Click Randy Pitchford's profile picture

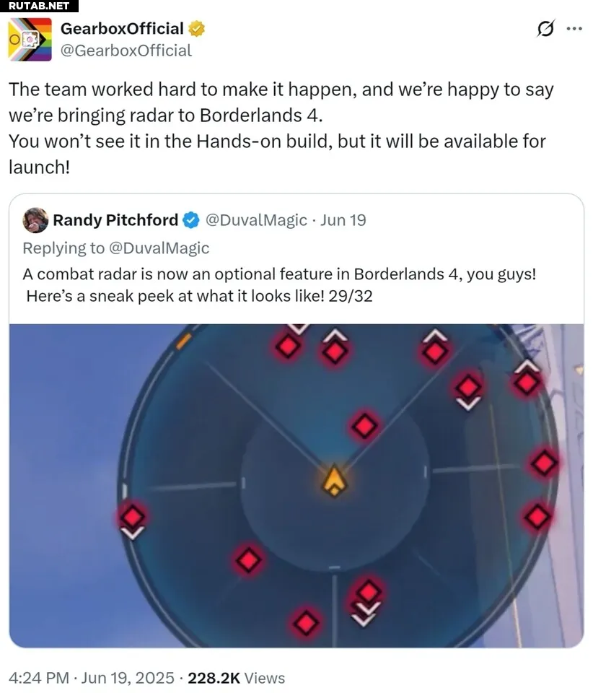(35, 220)
